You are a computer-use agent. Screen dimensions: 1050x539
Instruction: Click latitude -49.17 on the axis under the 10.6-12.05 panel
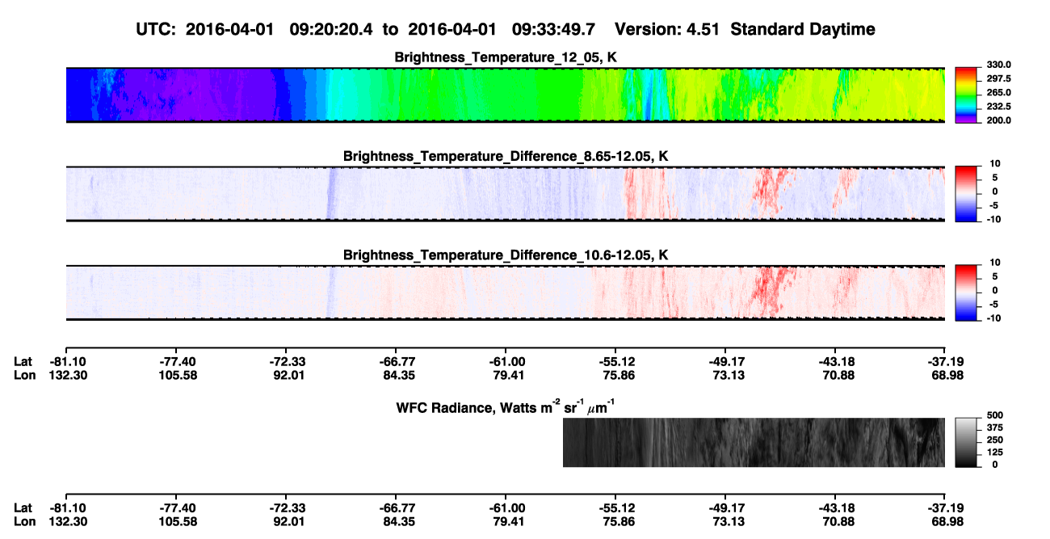pos(725,362)
